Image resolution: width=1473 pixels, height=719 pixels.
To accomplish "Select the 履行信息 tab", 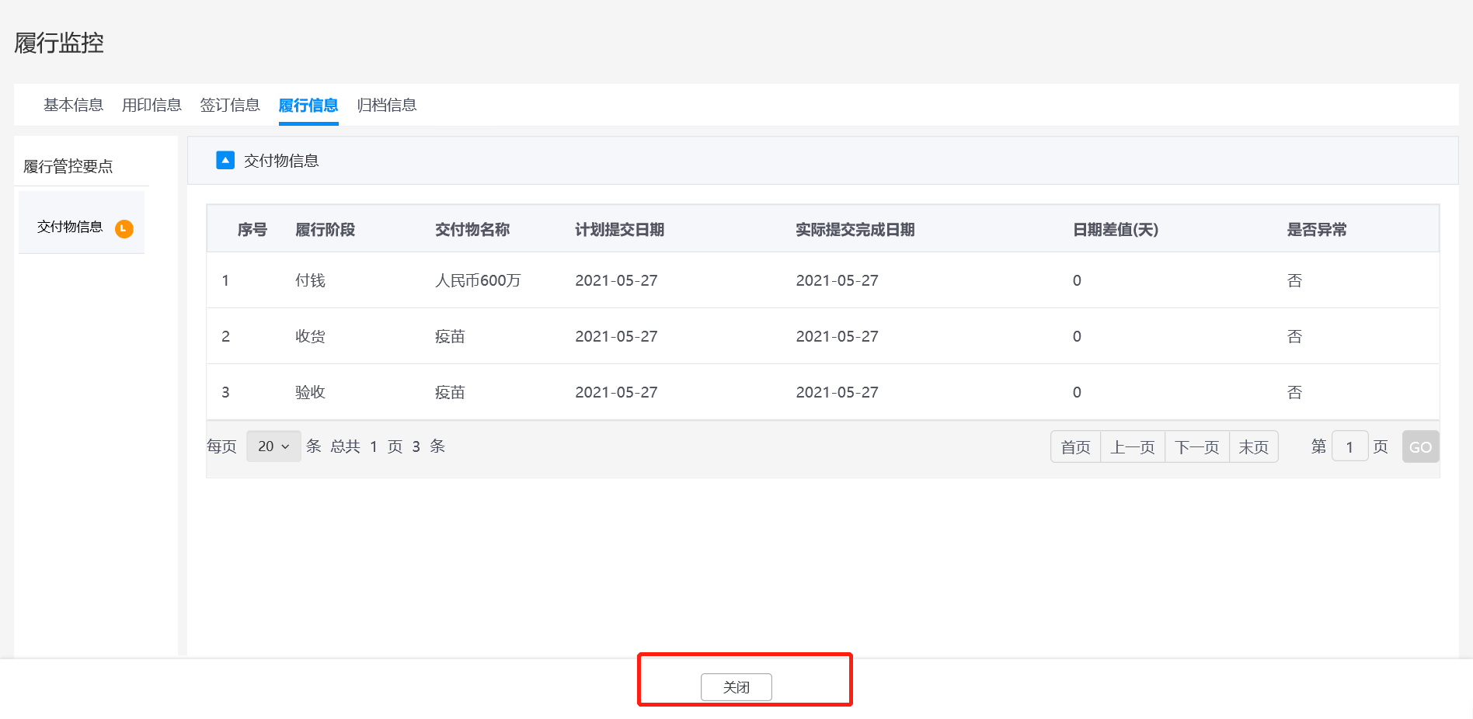I will pyautogui.click(x=308, y=105).
